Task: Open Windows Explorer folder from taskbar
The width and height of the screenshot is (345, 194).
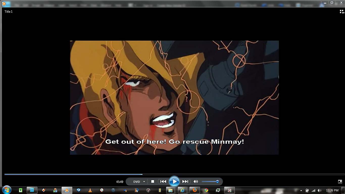Action: pyautogui.click(x=170, y=190)
